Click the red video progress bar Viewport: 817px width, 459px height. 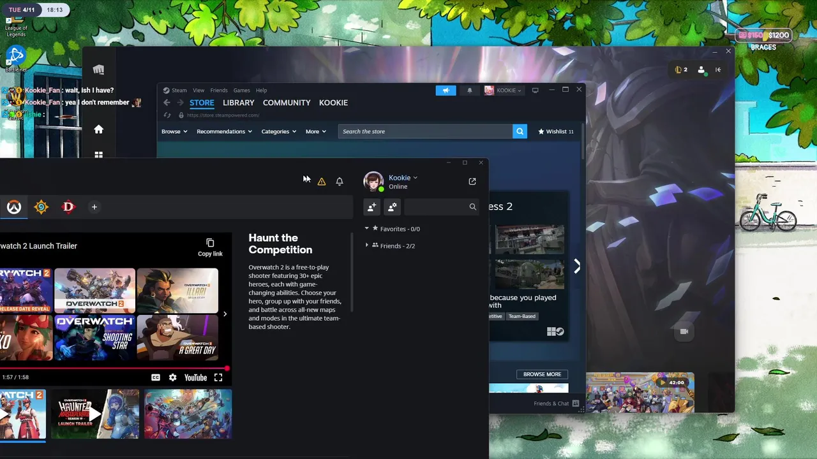(115, 368)
